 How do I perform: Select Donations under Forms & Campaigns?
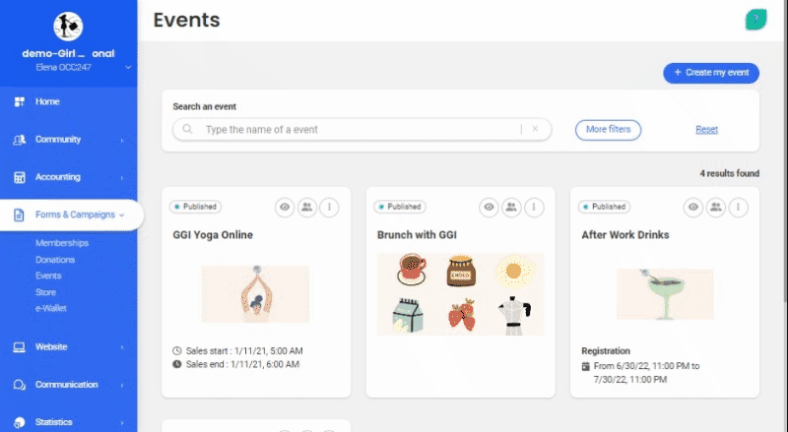54,260
